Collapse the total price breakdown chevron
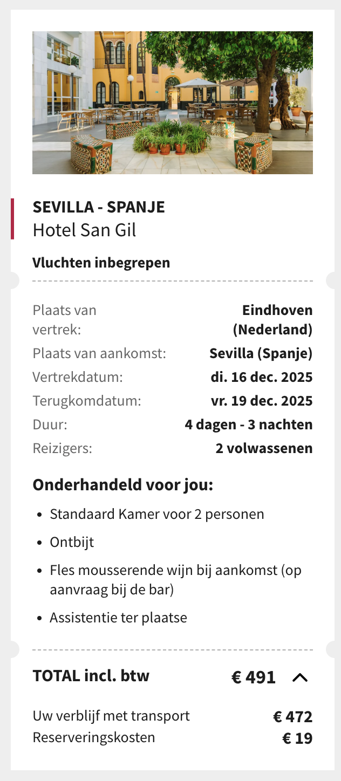Image resolution: width=341 pixels, height=781 pixels. click(x=300, y=677)
